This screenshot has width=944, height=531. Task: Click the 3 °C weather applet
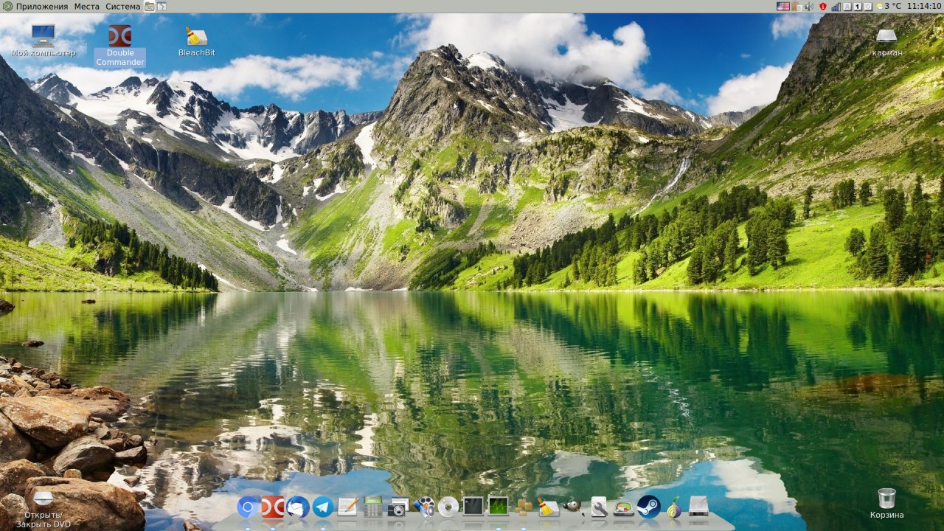point(888,6)
